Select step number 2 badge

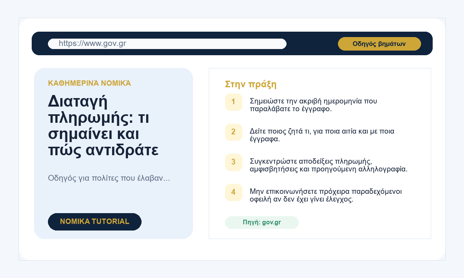[234, 132]
